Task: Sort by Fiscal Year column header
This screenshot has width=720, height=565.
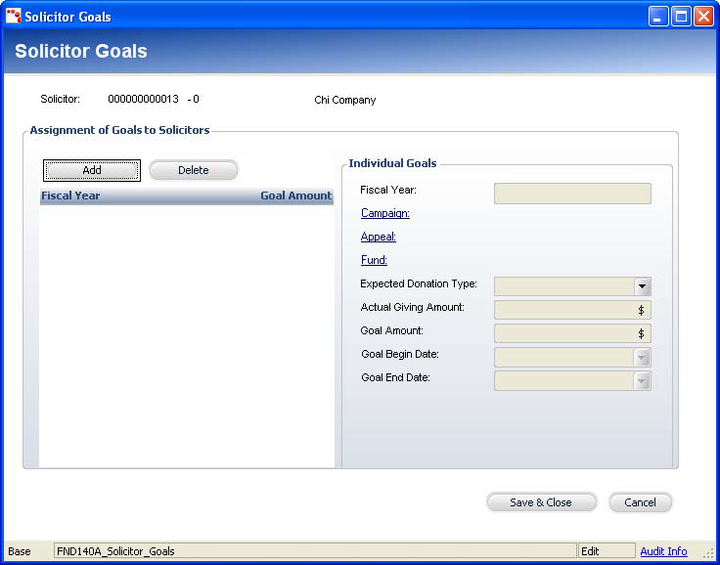Action: pos(70,196)
